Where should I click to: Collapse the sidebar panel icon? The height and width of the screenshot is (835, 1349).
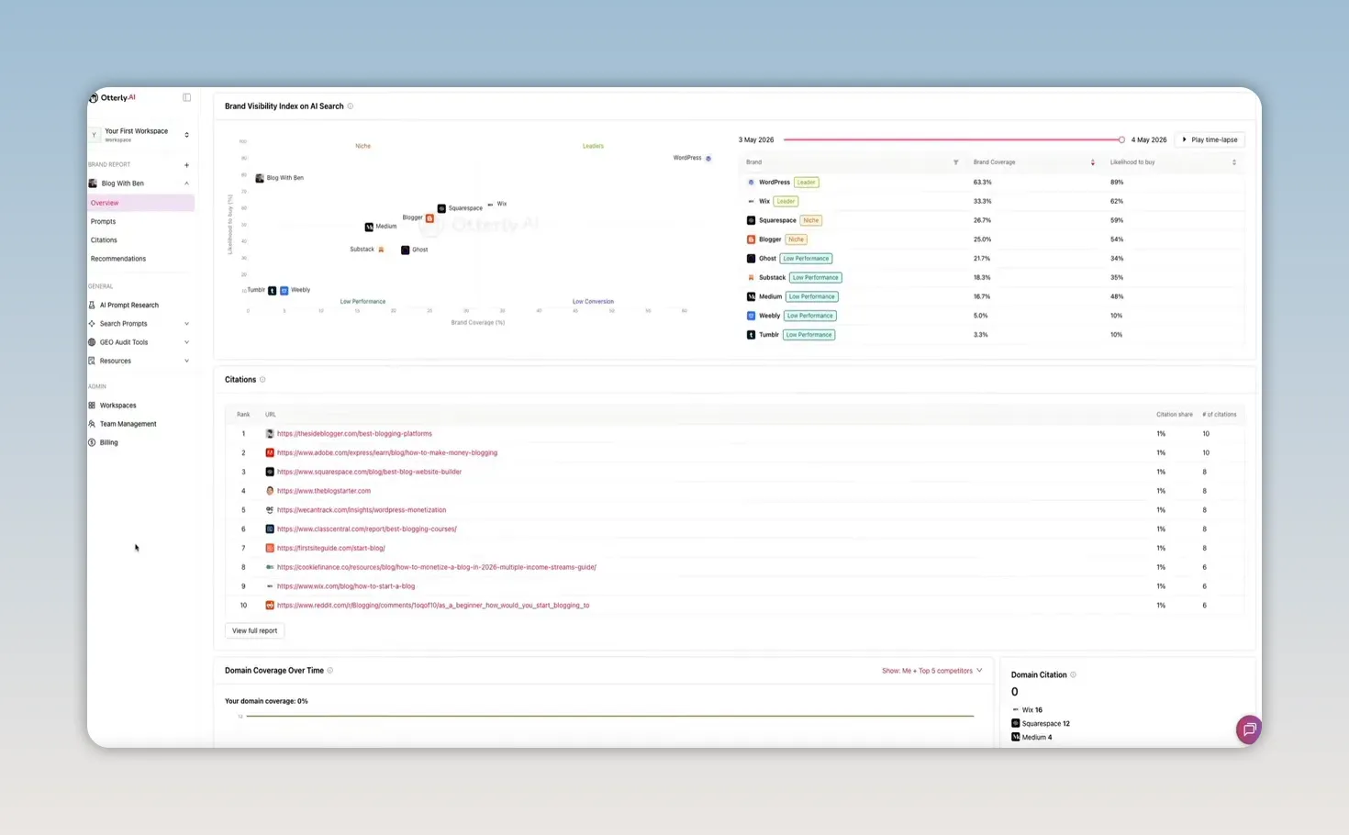click(x=186, y=97)
